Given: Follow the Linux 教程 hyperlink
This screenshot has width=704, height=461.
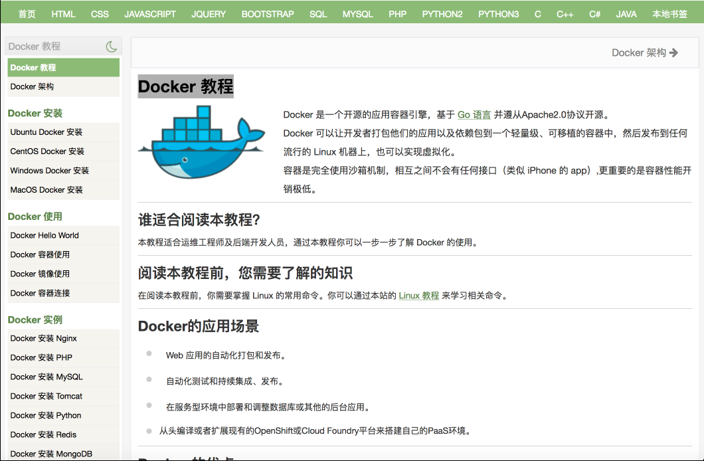Looking at the screenshot, I should tap(419, 296).
